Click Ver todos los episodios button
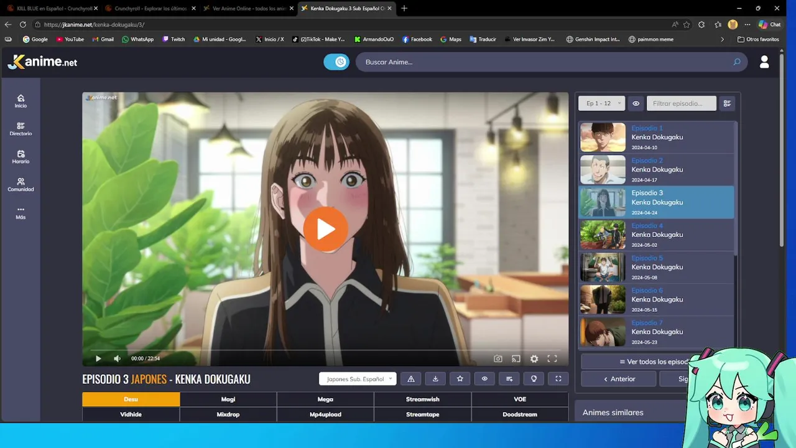The height and width of the screenshot is (448, 796). pos(656,362)
